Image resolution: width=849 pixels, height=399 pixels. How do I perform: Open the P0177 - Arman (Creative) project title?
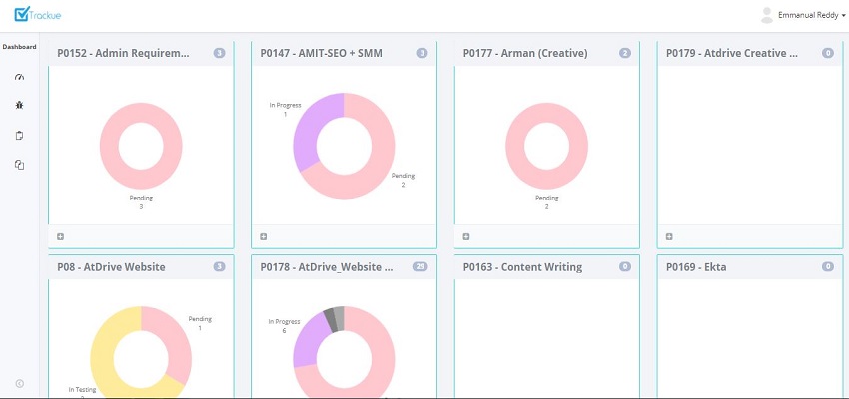(525, 53)
